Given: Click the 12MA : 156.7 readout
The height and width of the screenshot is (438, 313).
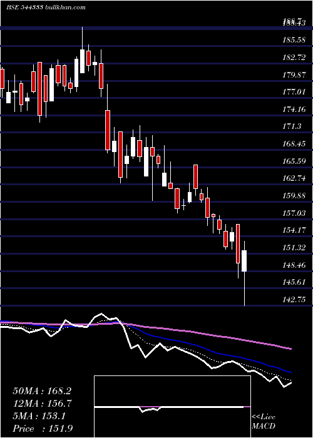Looking at the screenshot, I should (42, 404).
